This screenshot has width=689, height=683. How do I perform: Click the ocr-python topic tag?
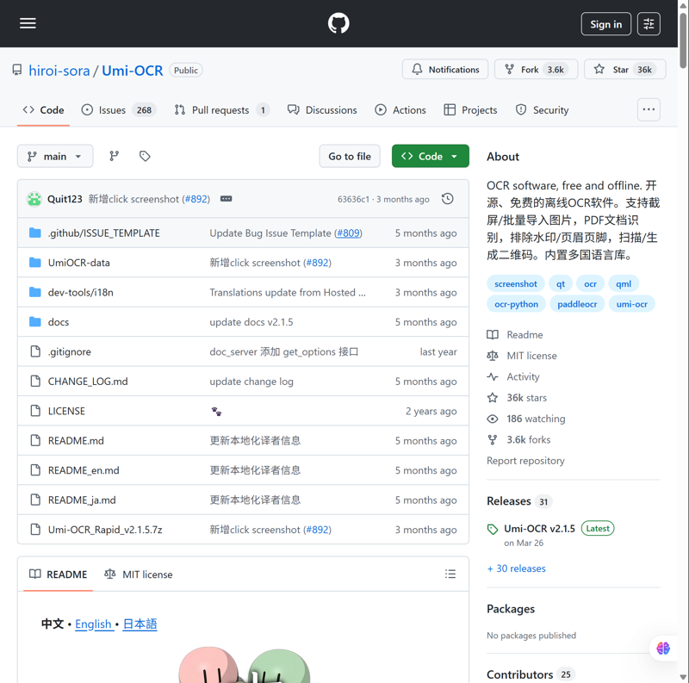click(x=516, y=304)
